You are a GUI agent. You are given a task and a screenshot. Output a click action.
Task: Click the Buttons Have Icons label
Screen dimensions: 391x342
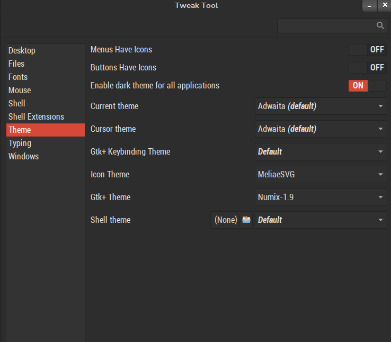[x=123, y=68]
